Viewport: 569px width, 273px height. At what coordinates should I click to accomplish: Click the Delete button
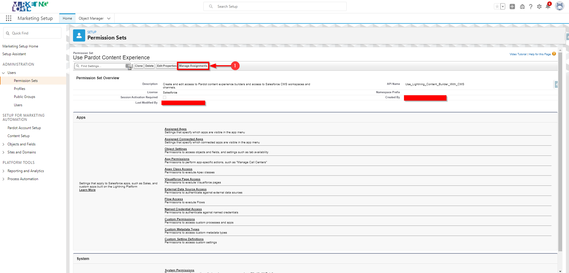[150, 66]
